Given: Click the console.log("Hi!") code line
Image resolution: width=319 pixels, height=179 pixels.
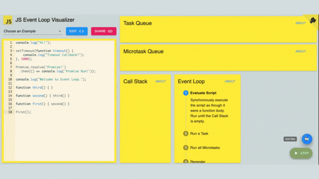Looking at the screenshot, I should (33, 43).
